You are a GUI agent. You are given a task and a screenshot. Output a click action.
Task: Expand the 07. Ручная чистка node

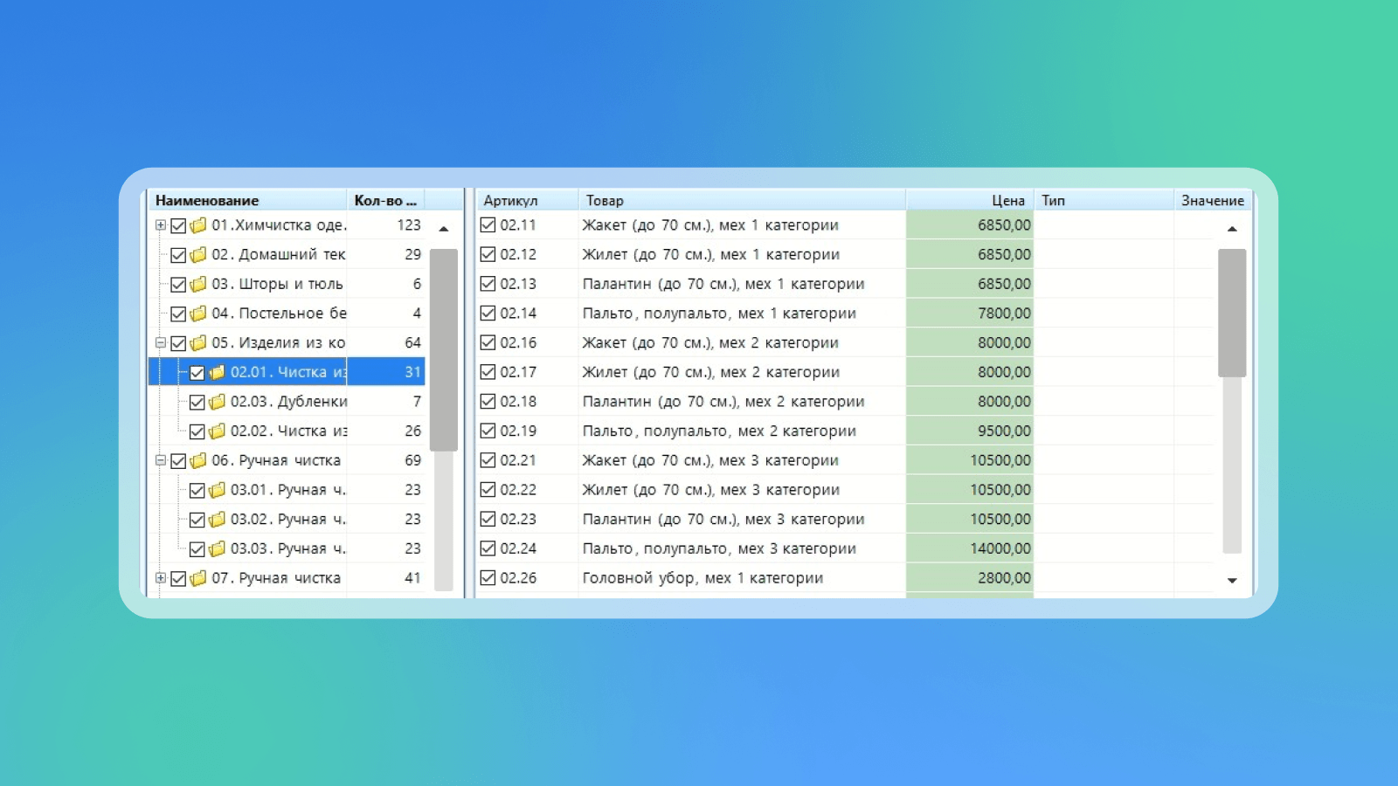click(x=161, y=578)
